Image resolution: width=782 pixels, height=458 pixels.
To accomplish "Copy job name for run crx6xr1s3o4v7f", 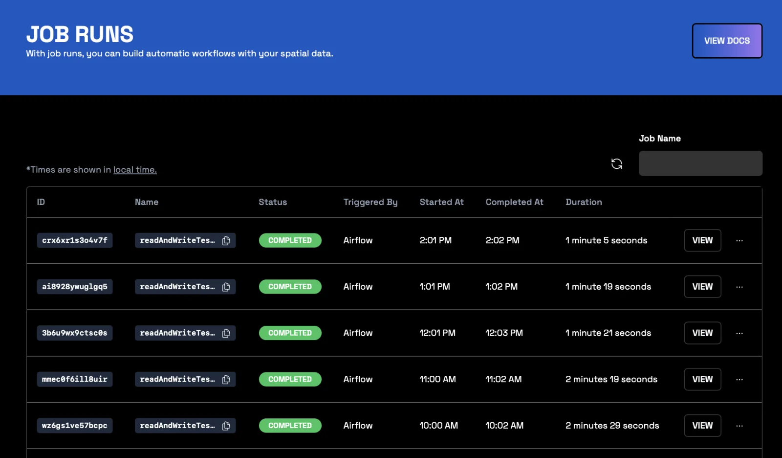I will (x=226, y=241).
